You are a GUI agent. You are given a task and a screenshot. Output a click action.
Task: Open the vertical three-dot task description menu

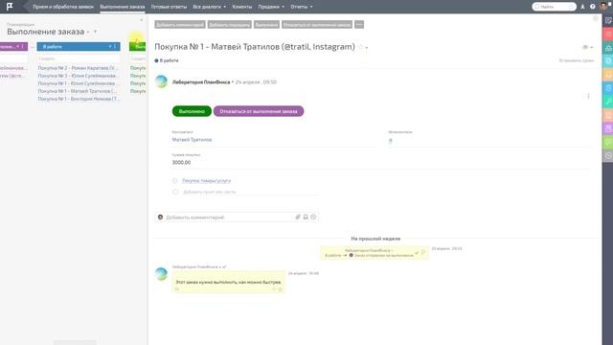point(588,96)
